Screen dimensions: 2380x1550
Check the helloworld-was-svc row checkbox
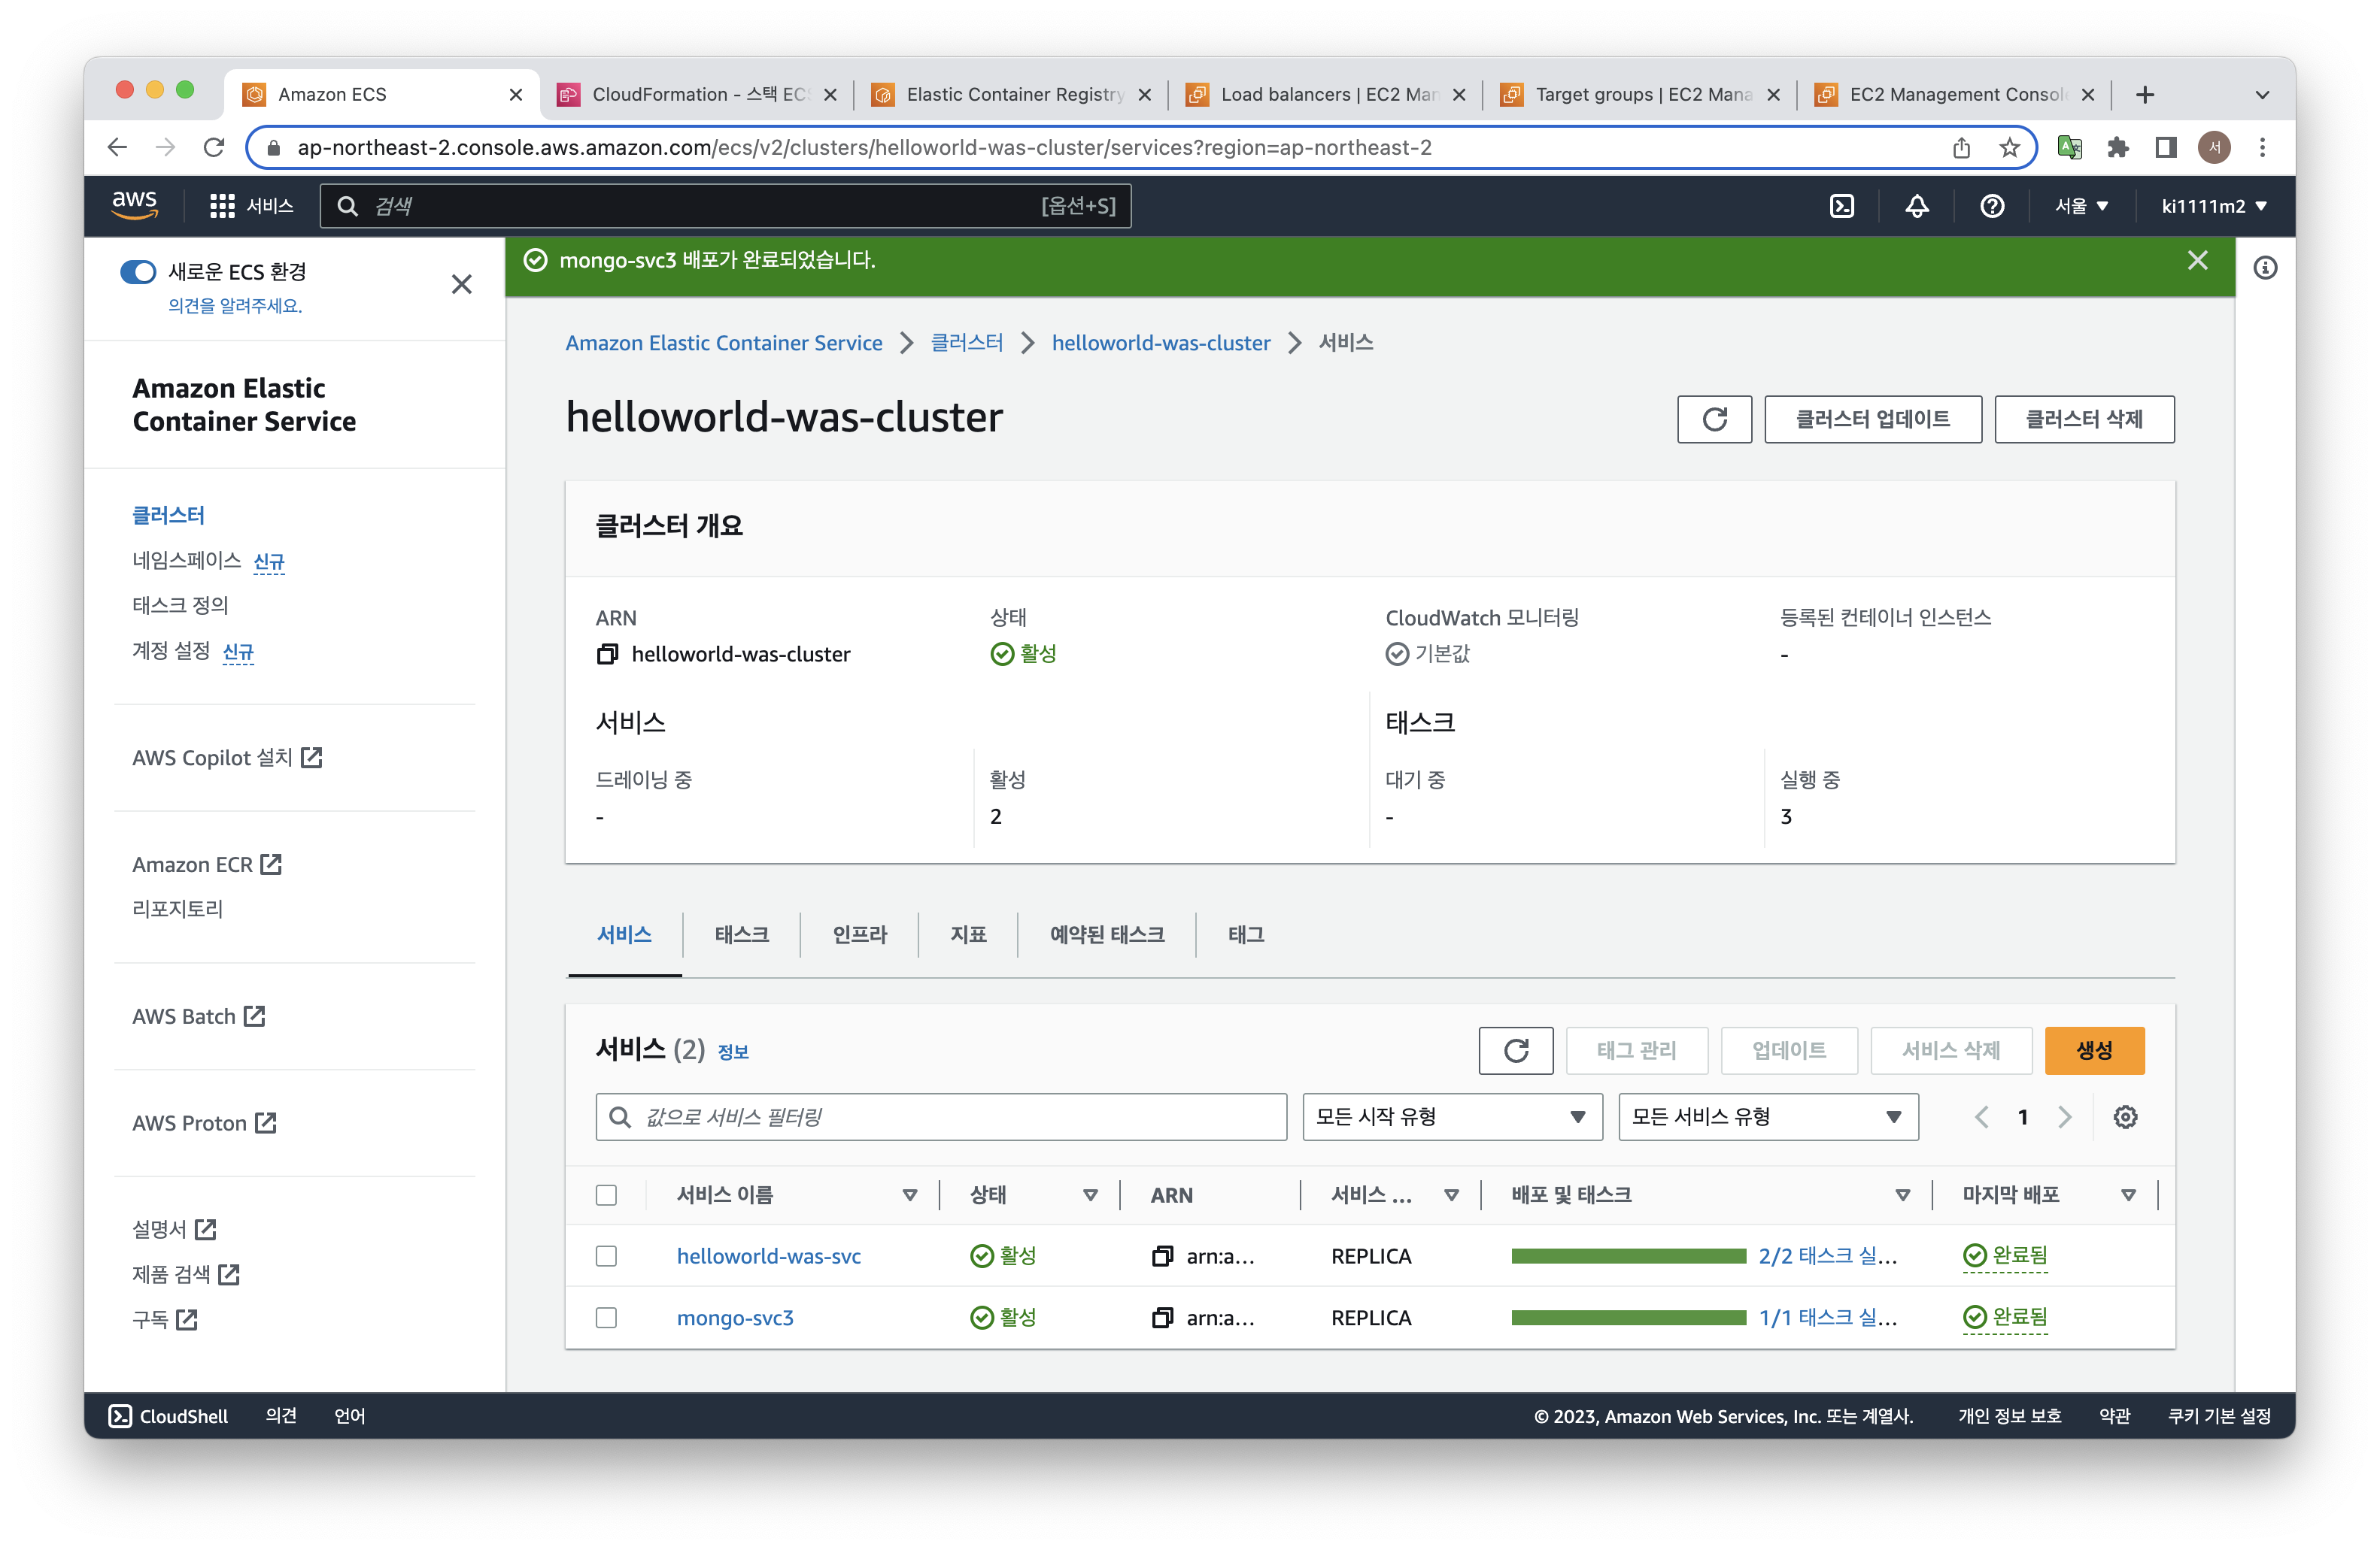click(606, 1256)
